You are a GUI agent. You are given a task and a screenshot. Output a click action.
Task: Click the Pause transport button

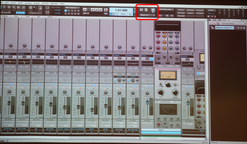pos(96,10)
